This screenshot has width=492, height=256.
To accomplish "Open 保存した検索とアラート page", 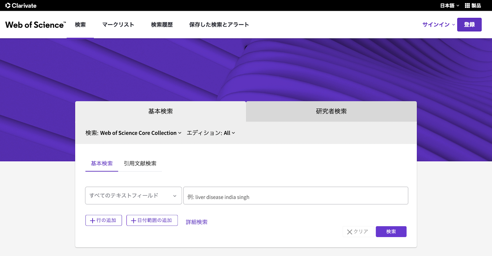I will click(x=219, y=25).
